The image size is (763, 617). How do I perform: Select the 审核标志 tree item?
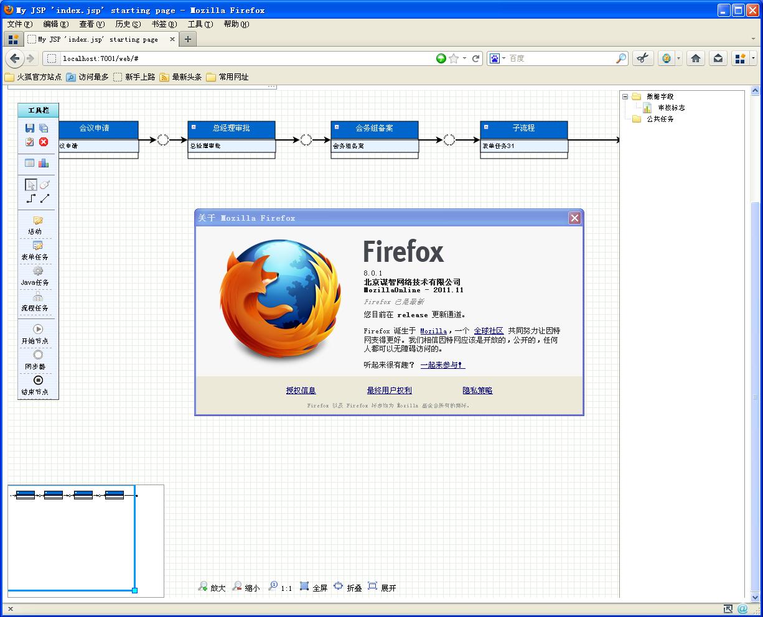coord(671,108)
